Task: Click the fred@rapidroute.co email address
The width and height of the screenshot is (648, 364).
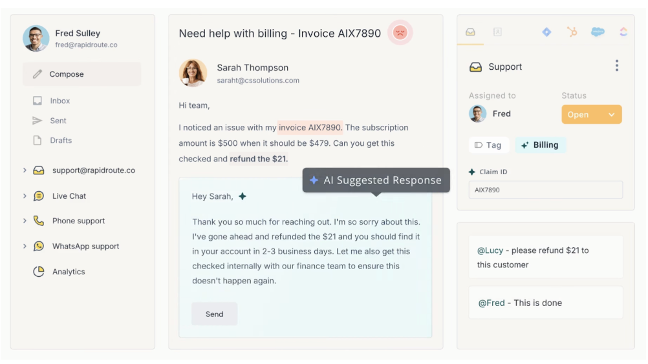Action: coord(87,45)
